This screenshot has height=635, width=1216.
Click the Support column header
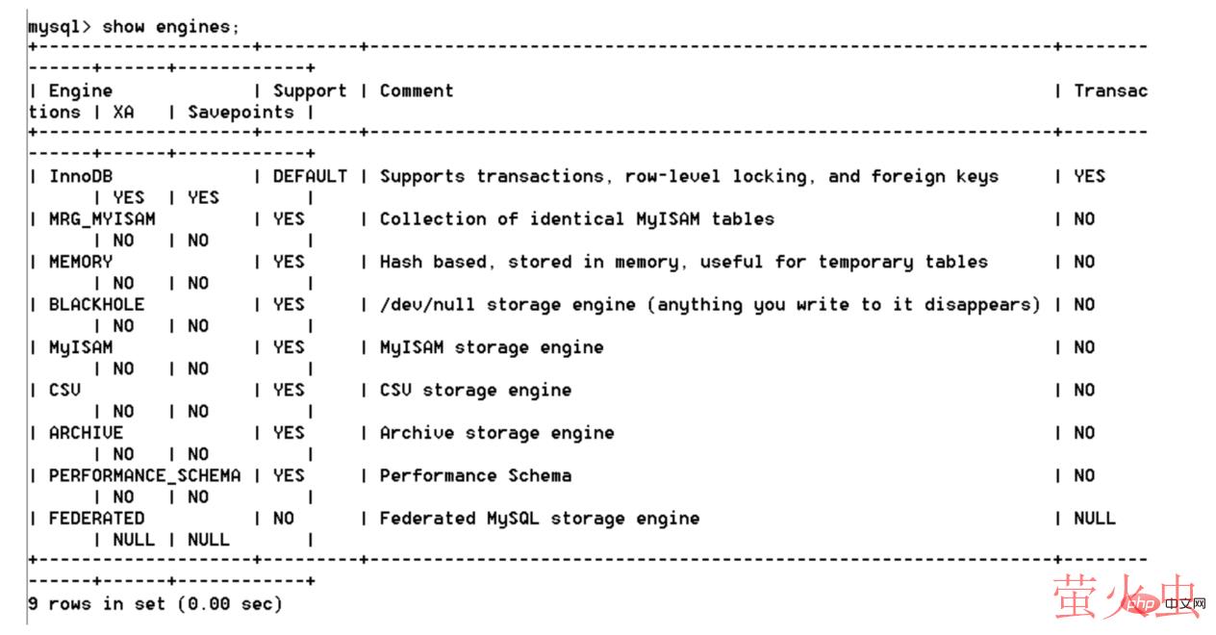click(310, 91)
